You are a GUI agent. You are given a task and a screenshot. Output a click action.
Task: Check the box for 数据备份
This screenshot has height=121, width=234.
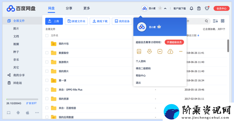[47, 53]
